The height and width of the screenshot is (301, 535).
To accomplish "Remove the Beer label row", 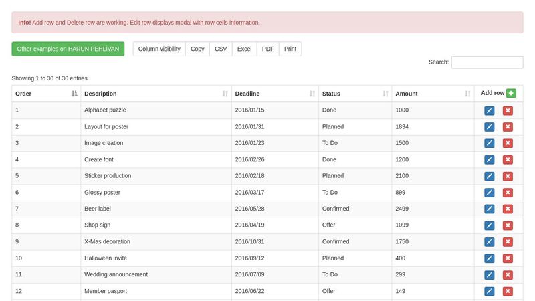I will tap(508, 209).
